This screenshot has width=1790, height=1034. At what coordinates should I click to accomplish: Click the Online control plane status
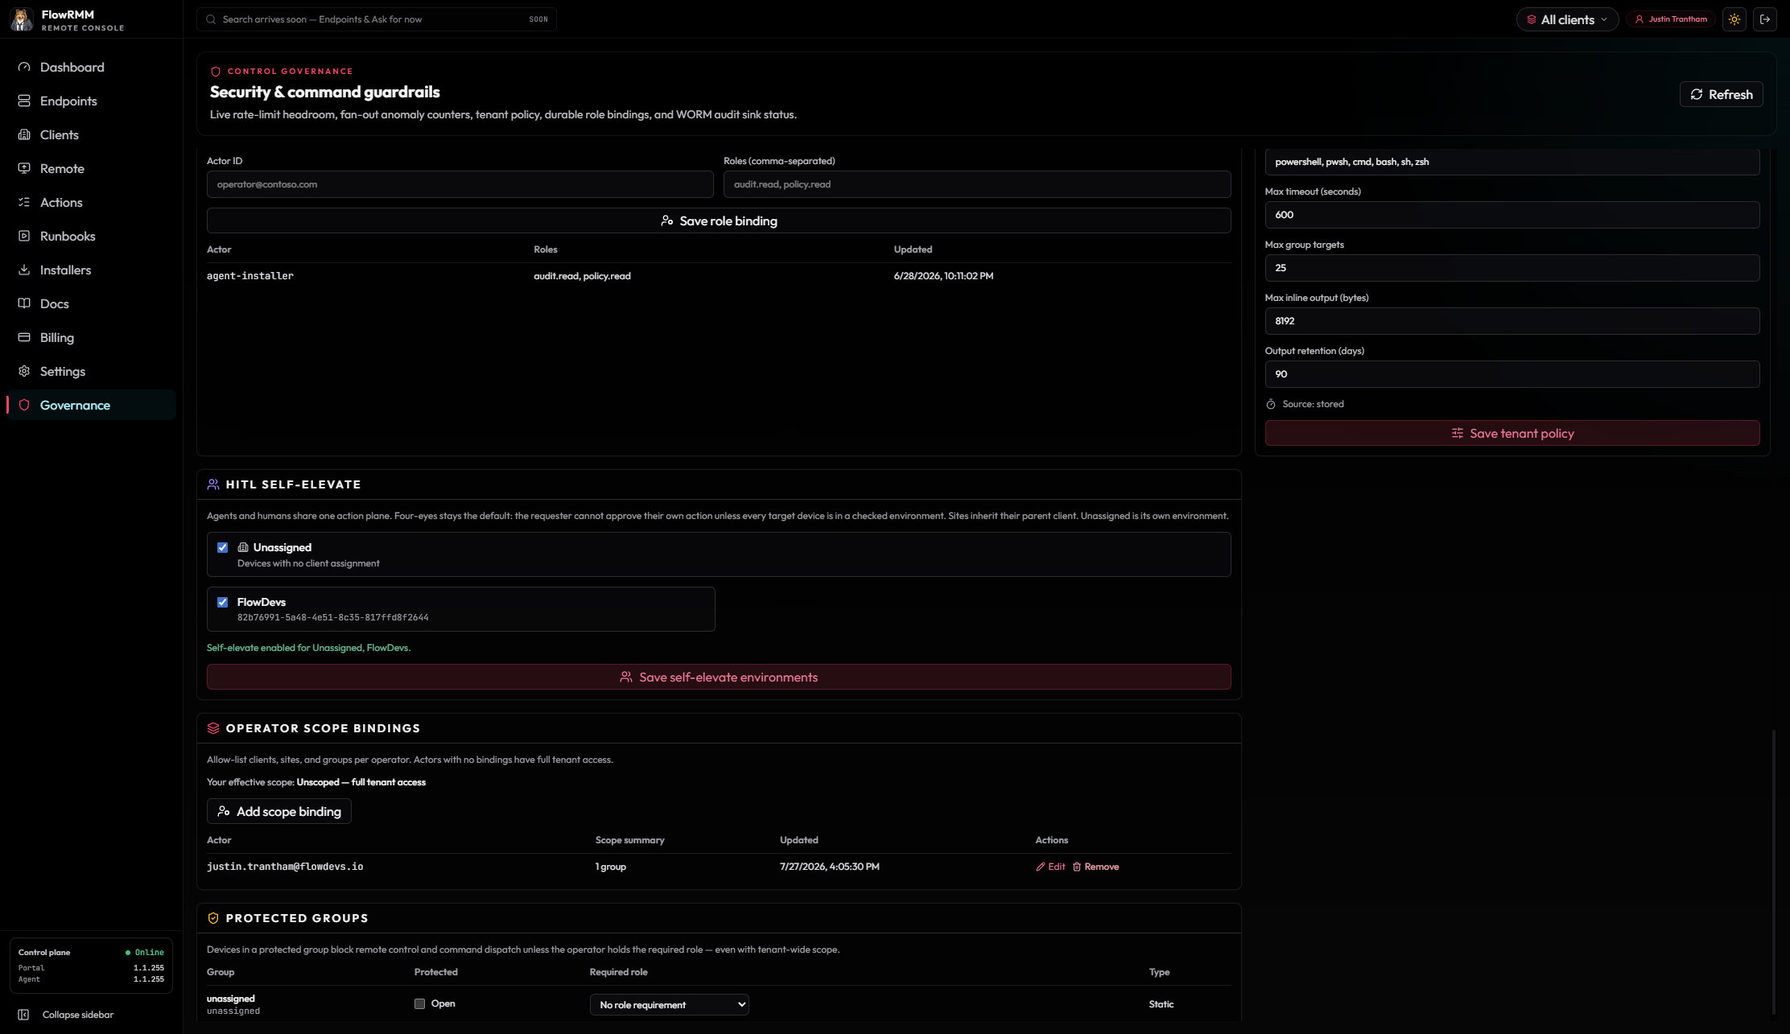pos(145,952)
